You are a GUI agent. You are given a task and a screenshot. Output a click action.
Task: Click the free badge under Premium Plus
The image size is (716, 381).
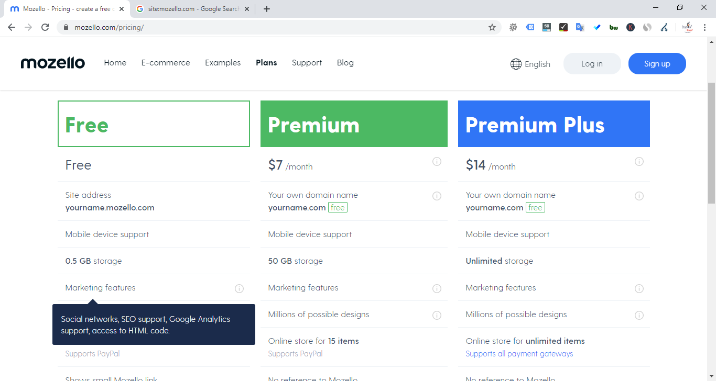coord(536,208)
